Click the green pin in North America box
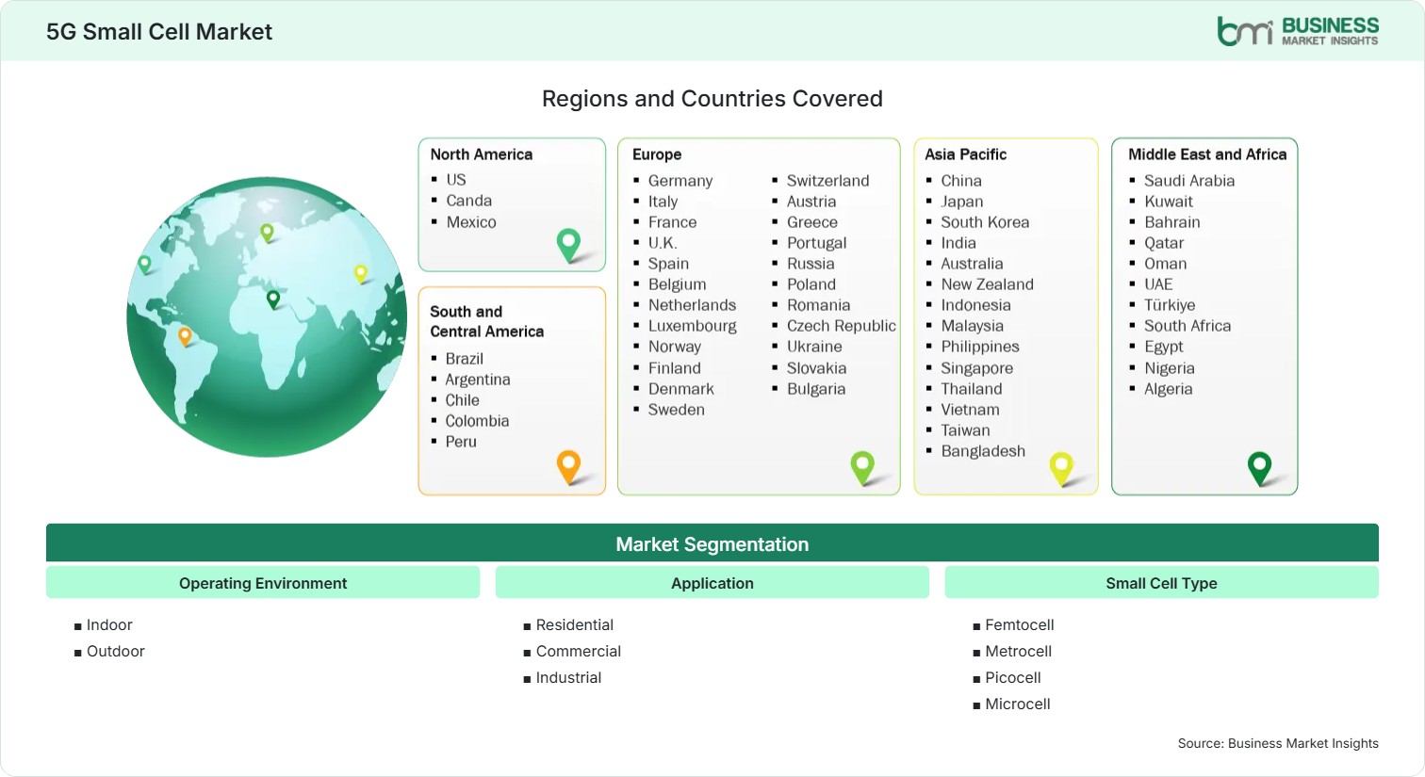The height and width of the screenshot is (777, 1425). point(569,246)
